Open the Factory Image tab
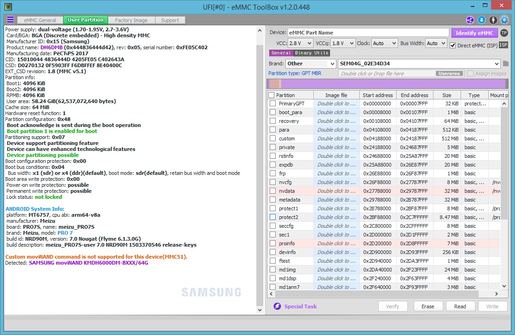515x335 pixels. tap(131, 20)
